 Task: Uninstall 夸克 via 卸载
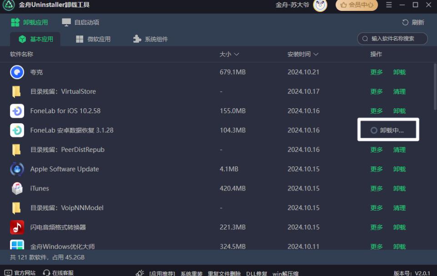pos(399,72)
